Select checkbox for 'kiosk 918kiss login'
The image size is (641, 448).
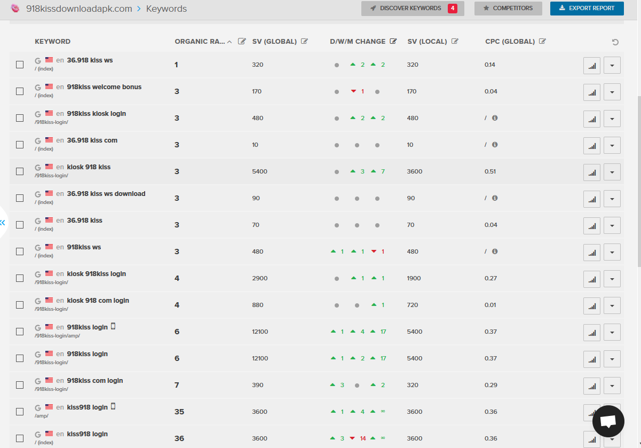click(x=20, y=278)
